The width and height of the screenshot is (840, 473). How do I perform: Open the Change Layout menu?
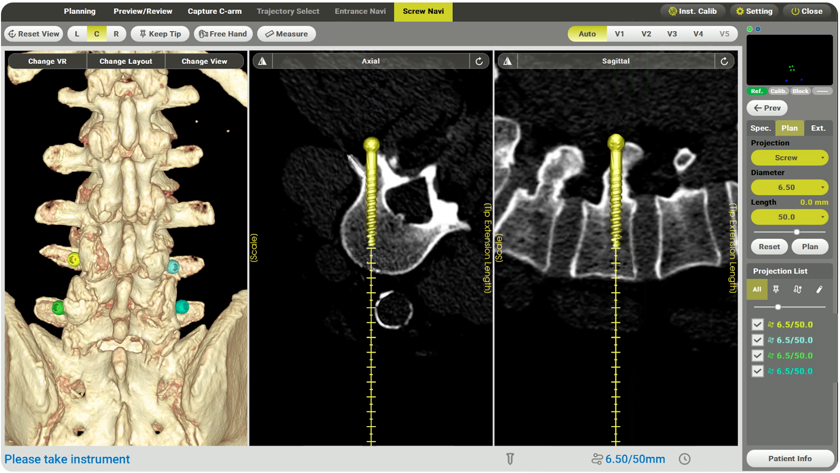[126, 61]
